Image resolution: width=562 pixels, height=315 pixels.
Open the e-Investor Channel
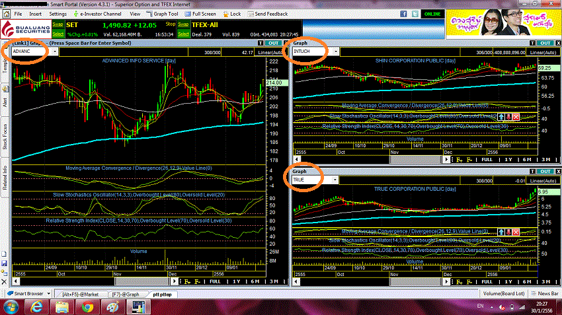tap(97, 14)
